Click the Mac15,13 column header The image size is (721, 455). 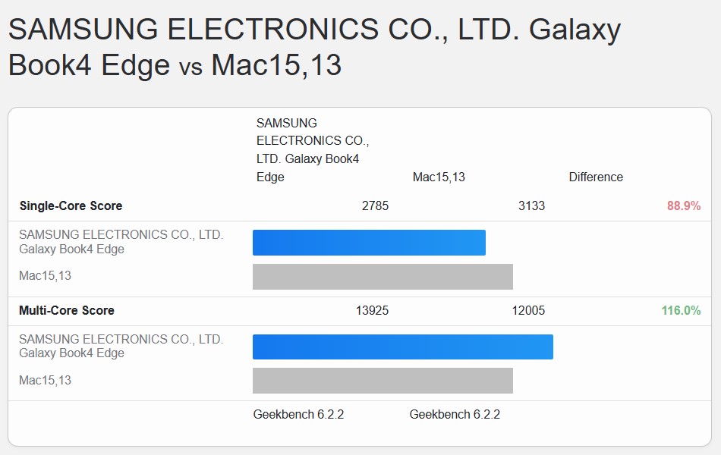click(439, 177)
